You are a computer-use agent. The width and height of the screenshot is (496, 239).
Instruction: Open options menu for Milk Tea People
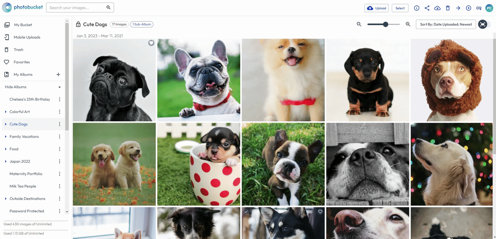point(60,186)
